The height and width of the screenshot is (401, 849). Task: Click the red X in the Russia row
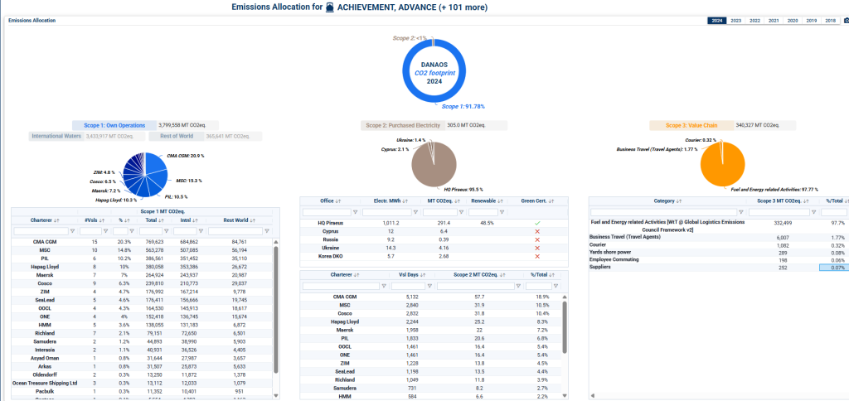coord(537,239)
